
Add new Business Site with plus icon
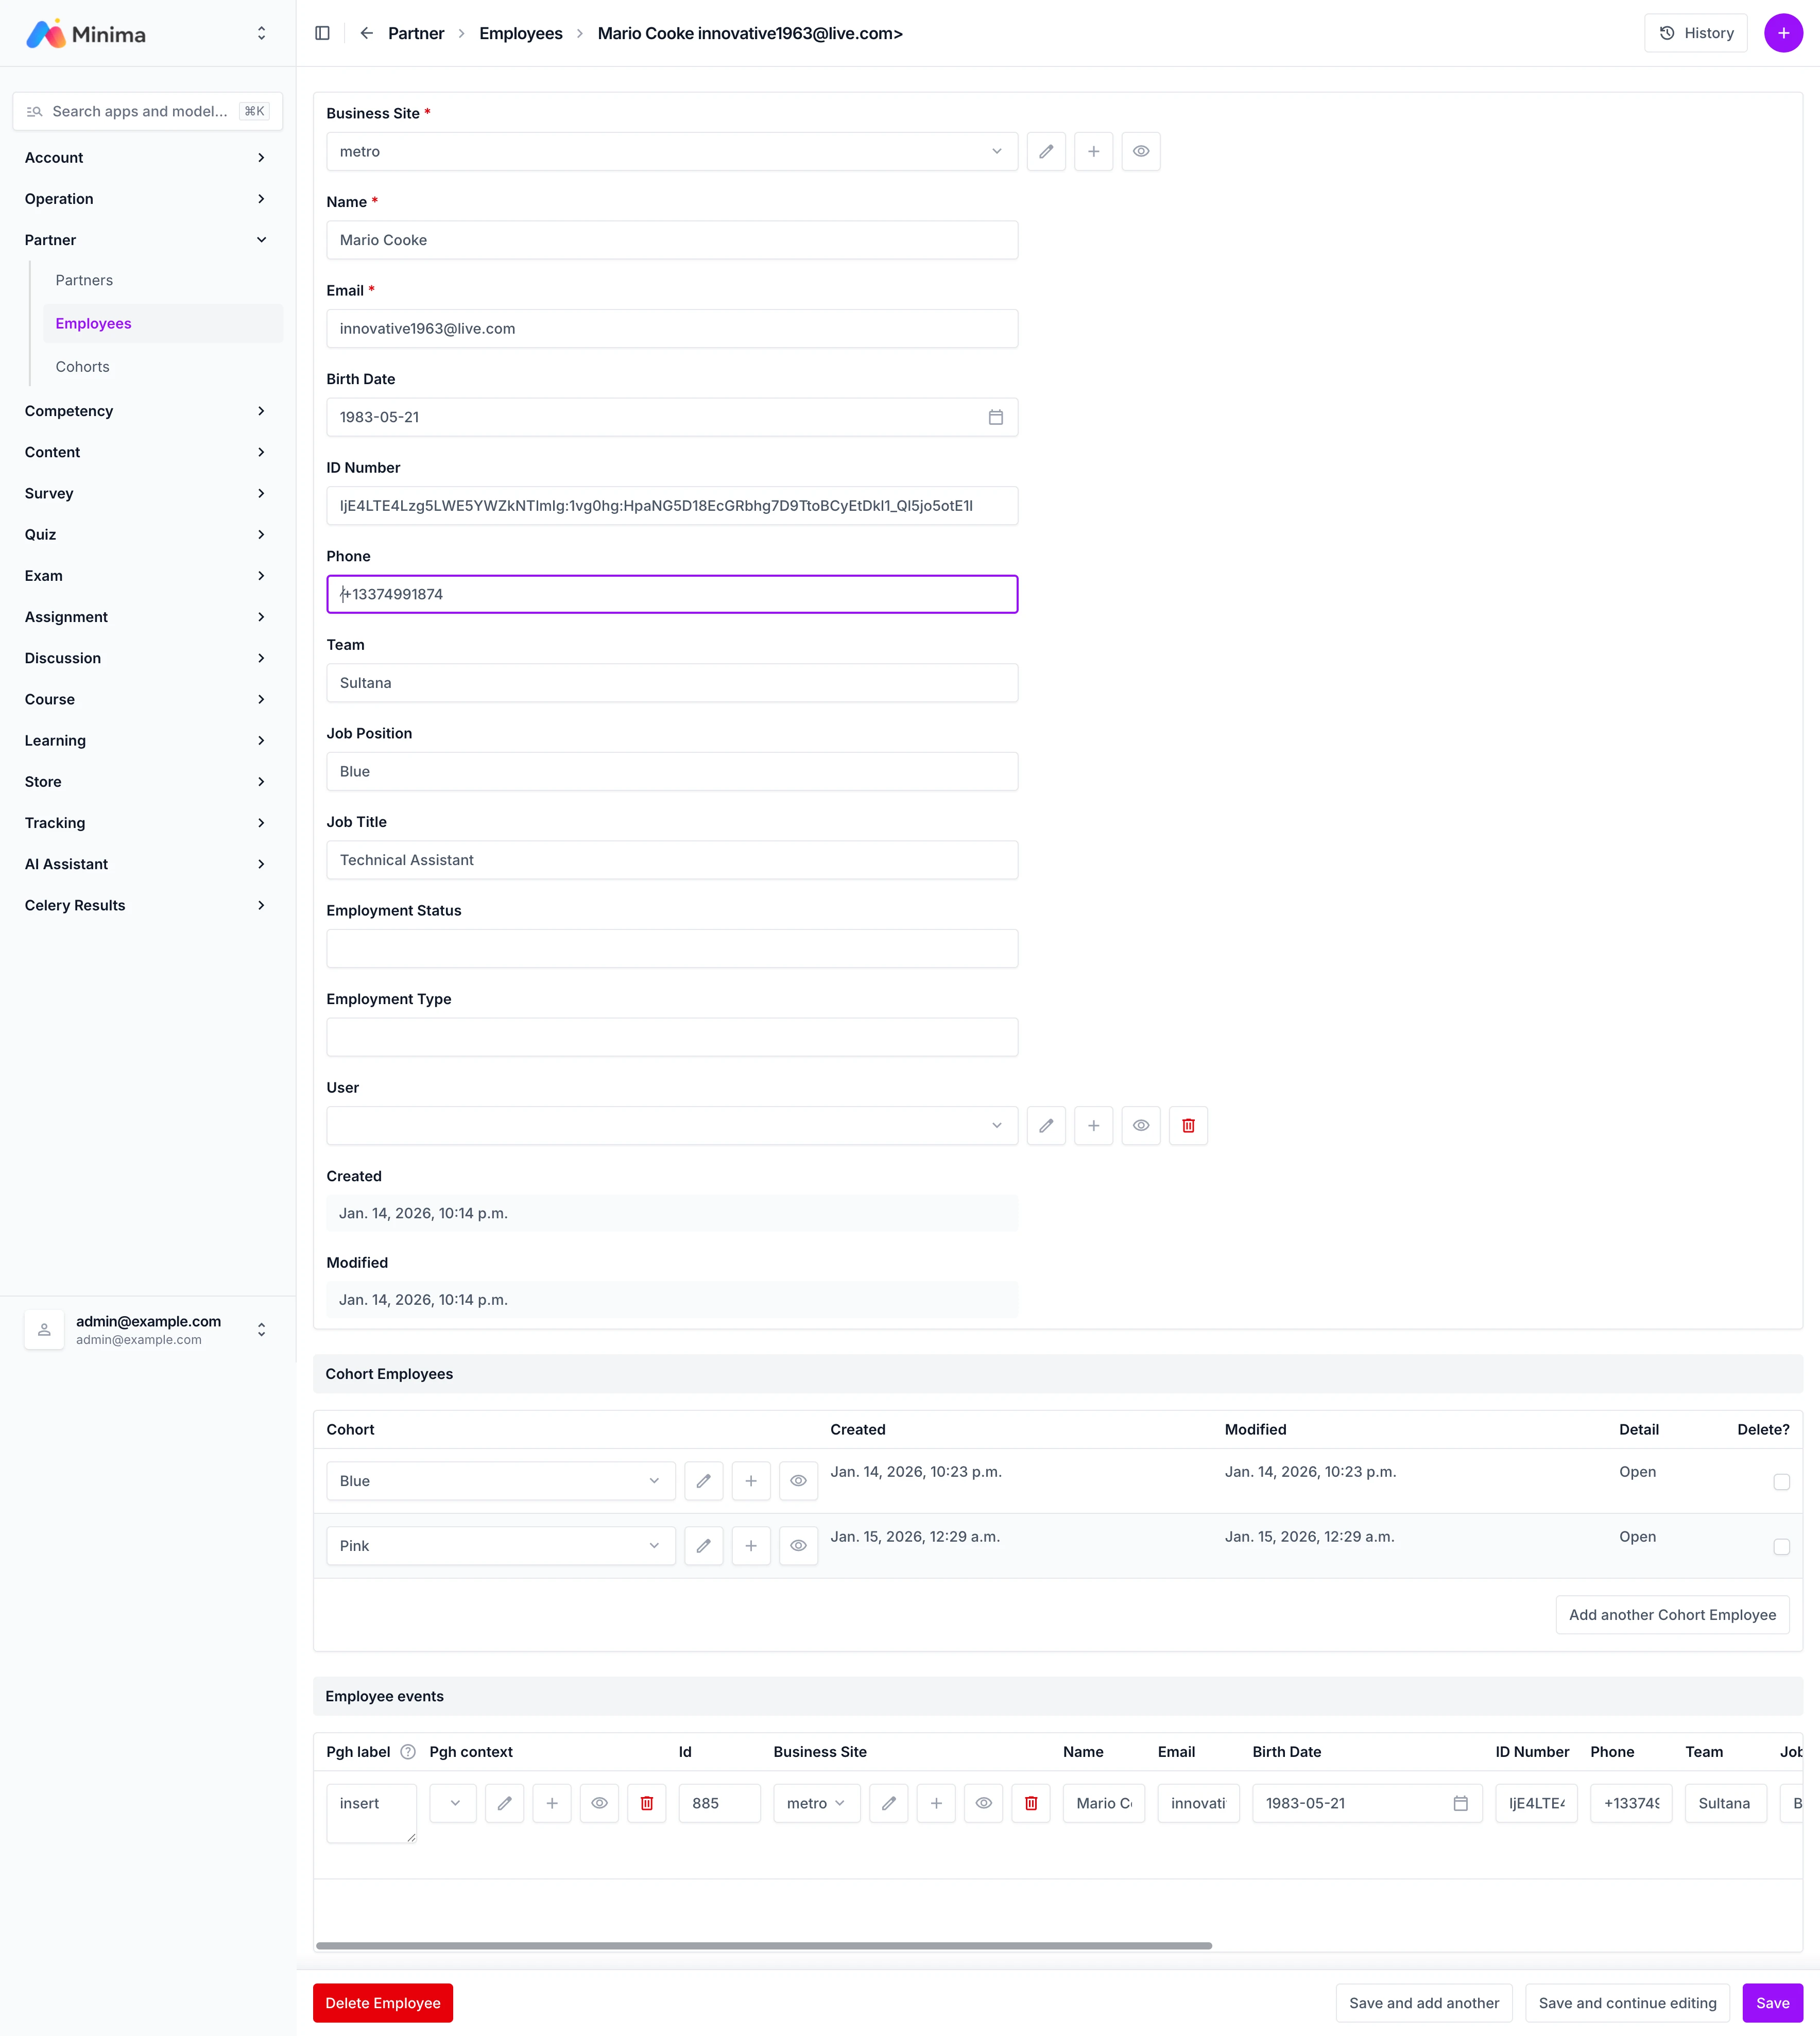(x=1093, y=151)
